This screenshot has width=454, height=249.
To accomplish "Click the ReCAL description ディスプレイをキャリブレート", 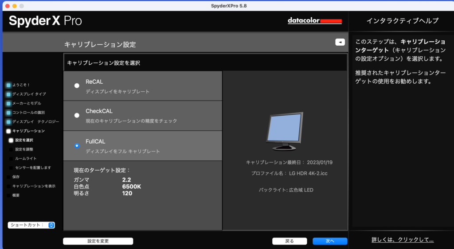I will click(x=117, y=92).
